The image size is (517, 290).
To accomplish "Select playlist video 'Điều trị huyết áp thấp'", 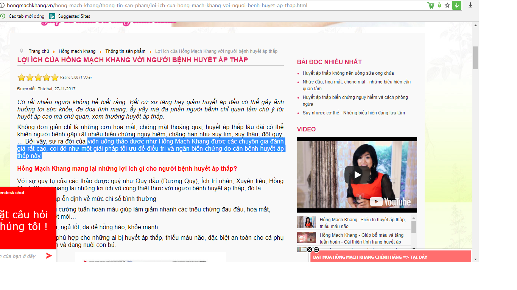I will (362, 223).
